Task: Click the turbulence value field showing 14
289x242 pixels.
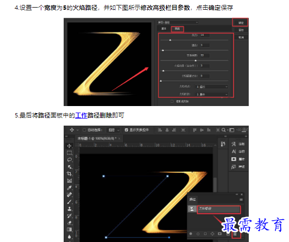Action: (205, 35)
